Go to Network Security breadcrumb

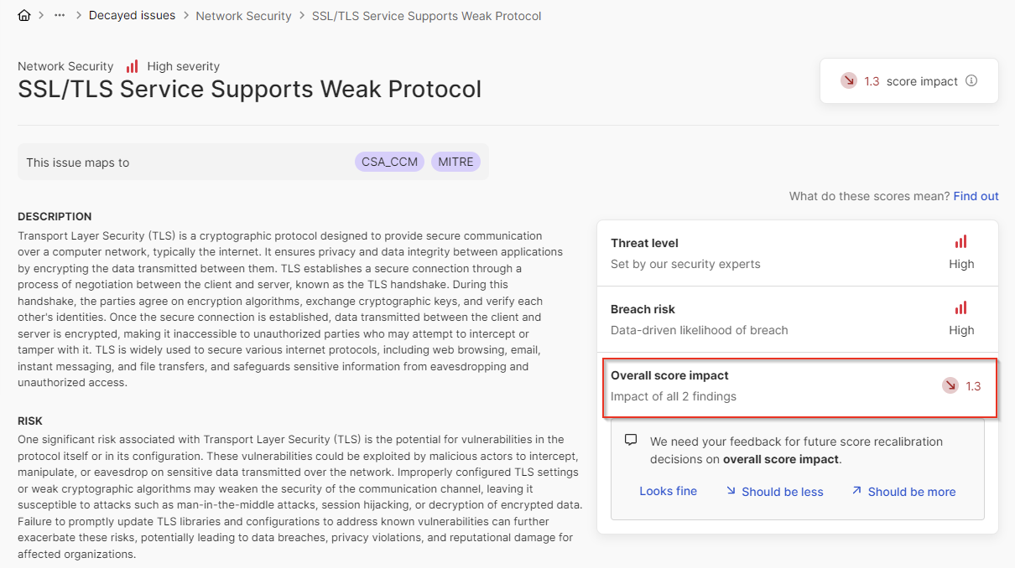coord(244,16)
